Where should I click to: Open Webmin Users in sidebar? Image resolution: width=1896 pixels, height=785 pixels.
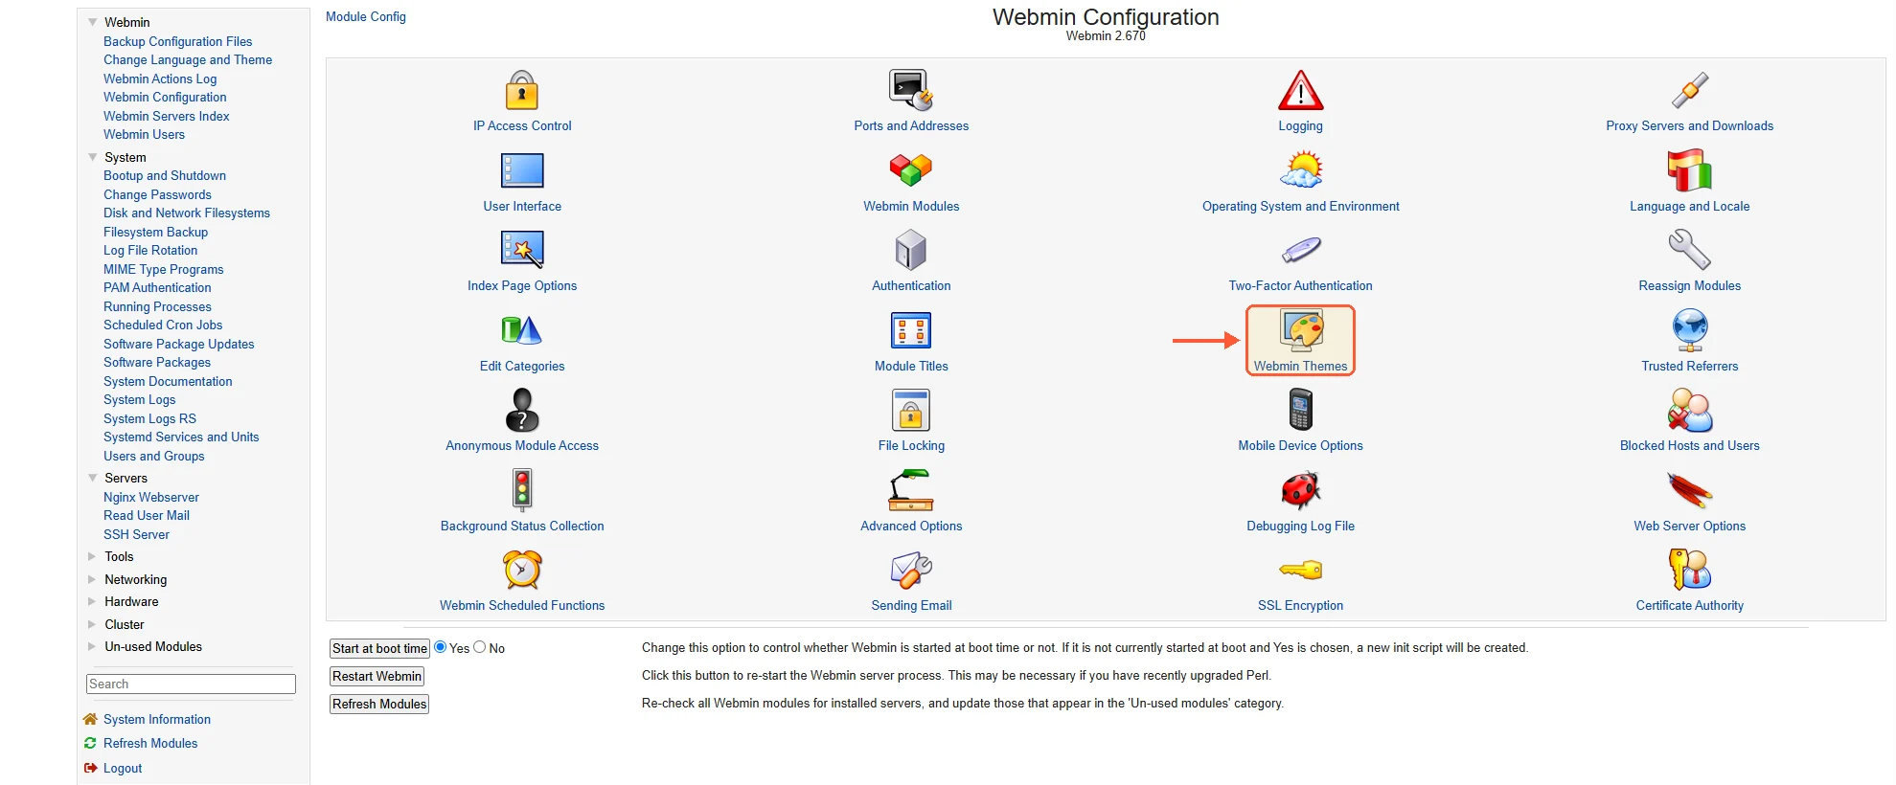pyautogui.click(x=144, y=134)
